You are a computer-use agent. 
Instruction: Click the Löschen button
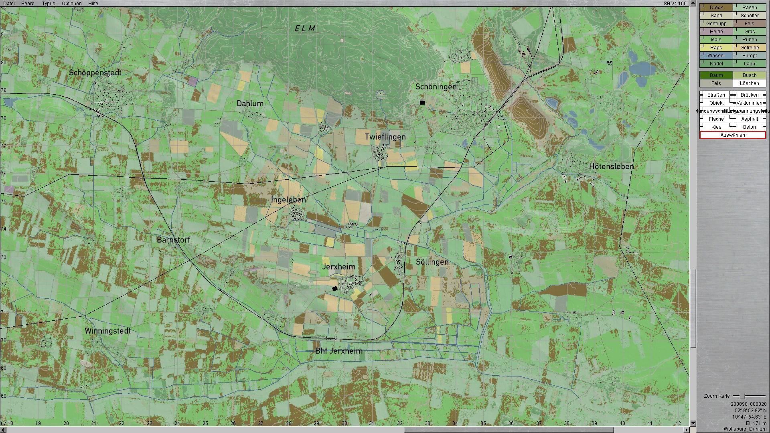(750, 83)
